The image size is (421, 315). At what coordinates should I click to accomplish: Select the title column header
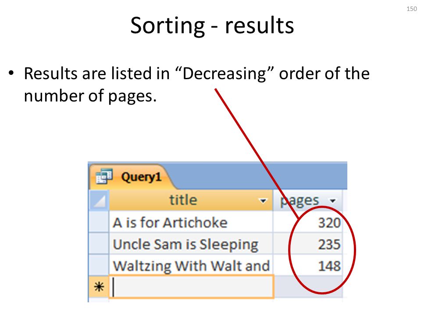(191, 200)
